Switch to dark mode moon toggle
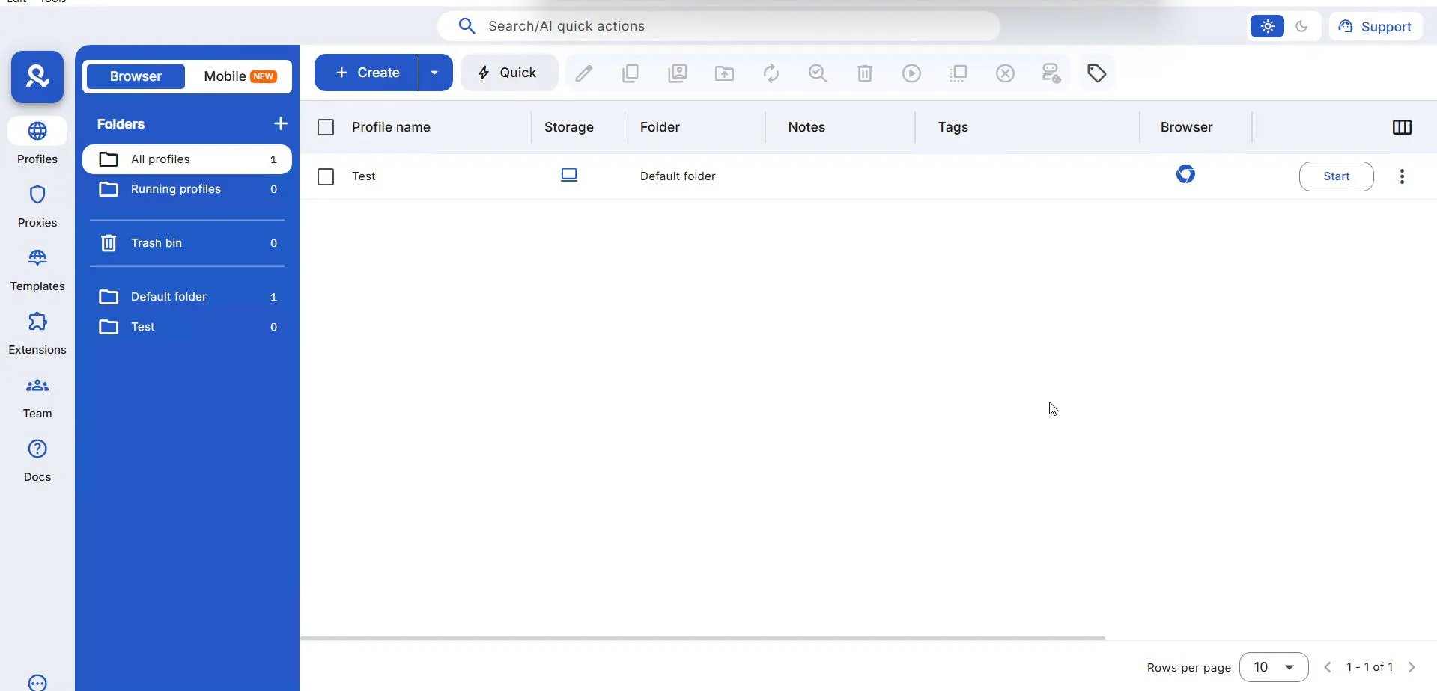Image resolution: width=1437 pixels, height=691 pixels. tap(1302, 26)
